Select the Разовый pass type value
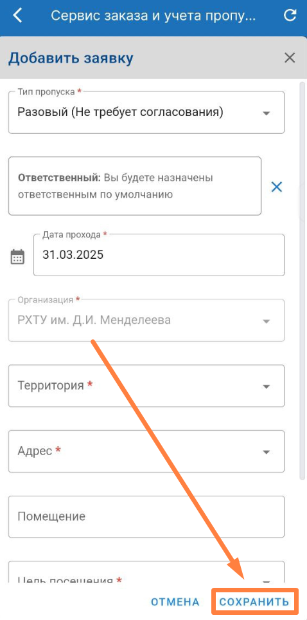Screen dimensions: 307x620 point(120,112)
